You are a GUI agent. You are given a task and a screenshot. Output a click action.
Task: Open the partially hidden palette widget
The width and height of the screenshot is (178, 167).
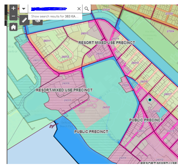(x=38, y=22)
